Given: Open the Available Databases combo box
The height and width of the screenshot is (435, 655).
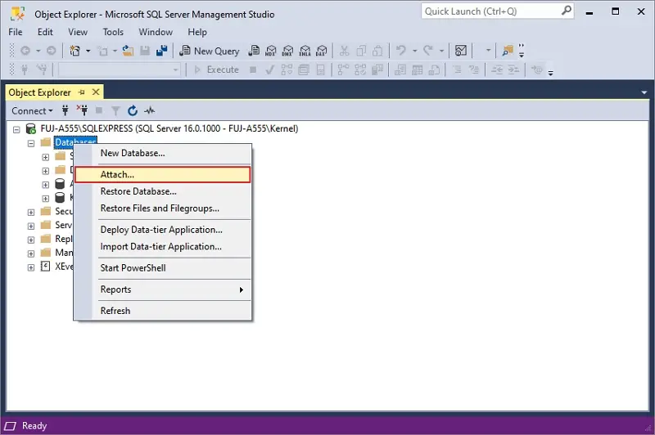Looking at the screenshot, I should coord(120,70).
